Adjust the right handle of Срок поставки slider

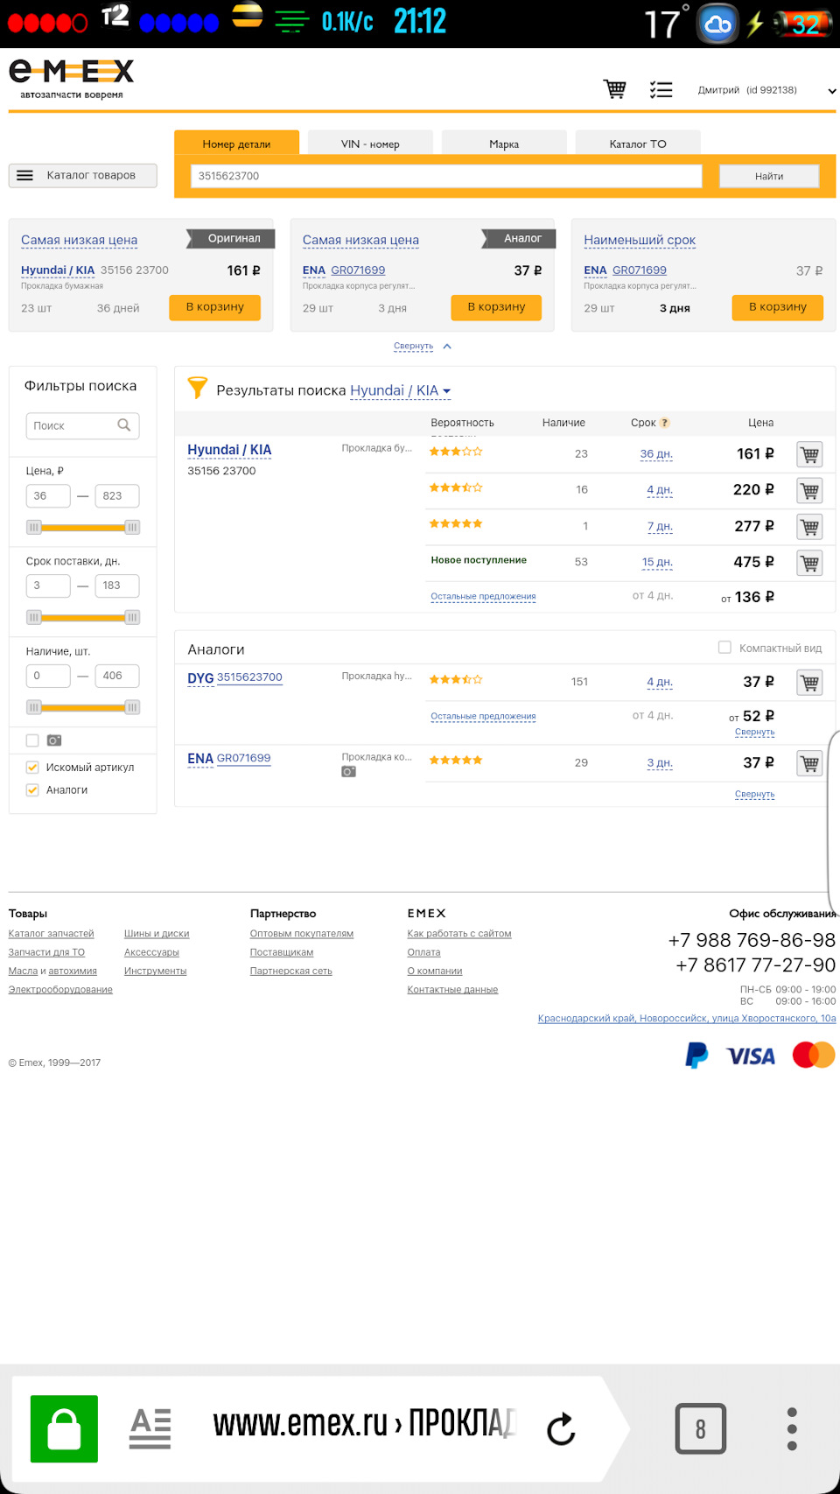point(132,618)
